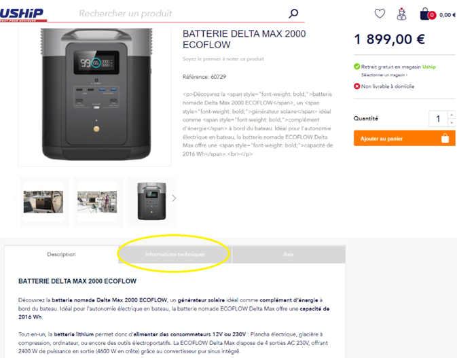The height and width of the screenshot is (358, 457).
Task: Open the wishlist heart icon
Action: [x=380, y=14]
